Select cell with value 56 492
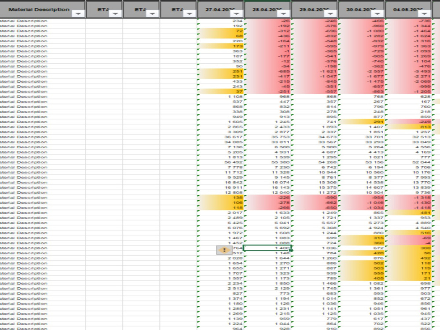440x330 pixels. pos(220,162)
